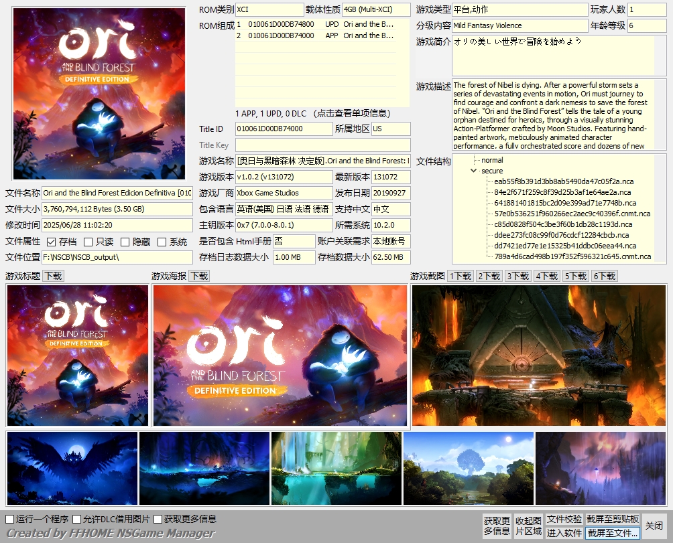This screenshot has height=543, width=673.
Task: Click the 进入软件 button
Action: (564, 533)
